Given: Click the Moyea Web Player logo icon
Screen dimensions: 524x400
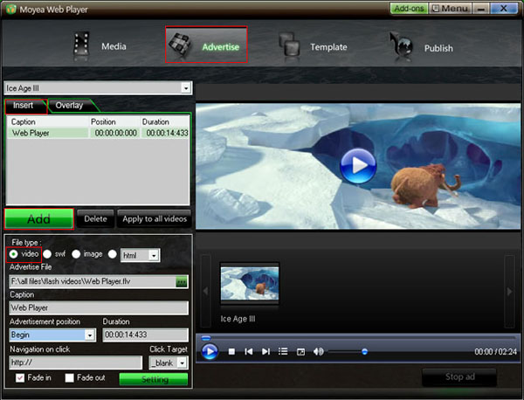Looking at the screenshot, I should (10, 9).
